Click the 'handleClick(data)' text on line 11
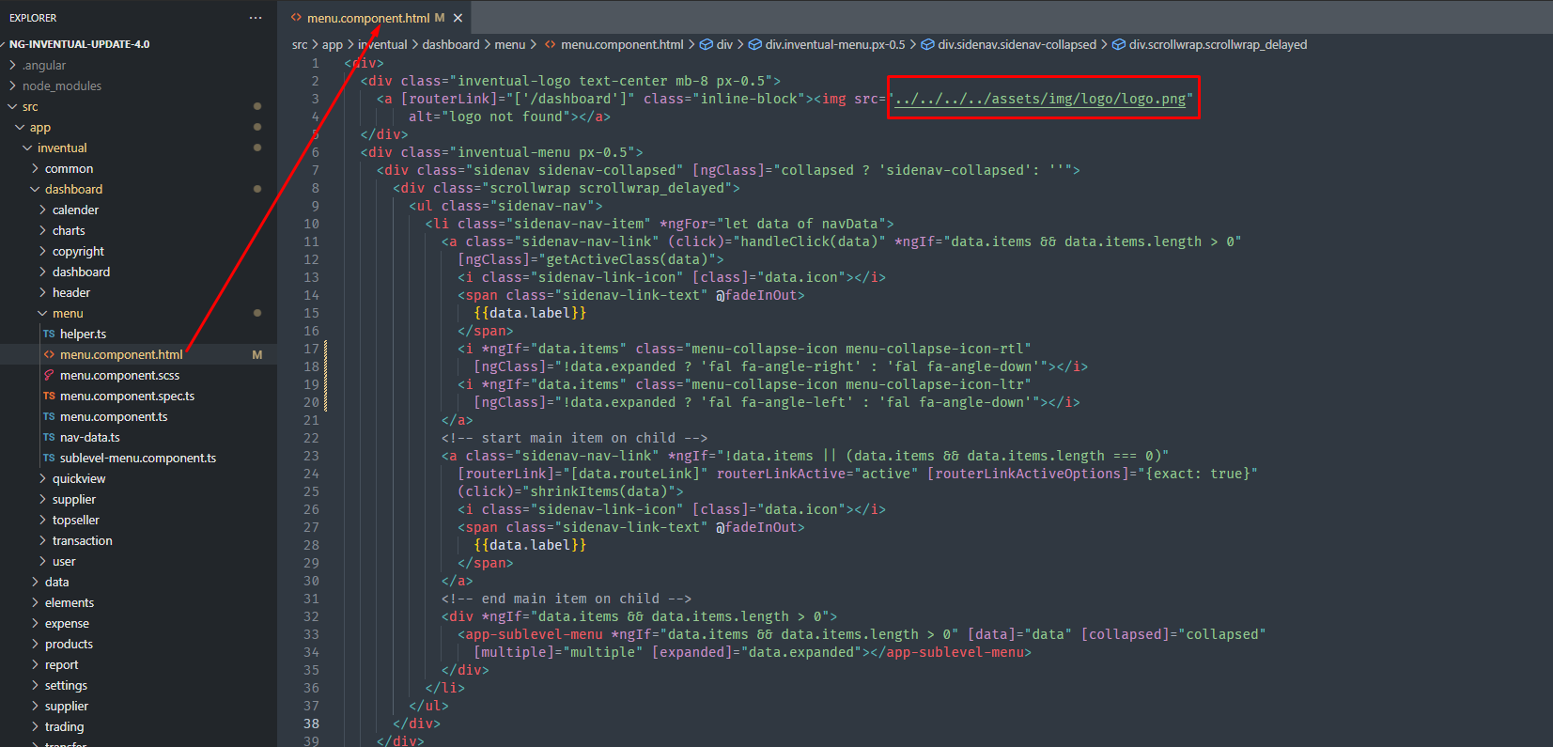The height and width of the screenshot is (747, 1553). point(811,241)
